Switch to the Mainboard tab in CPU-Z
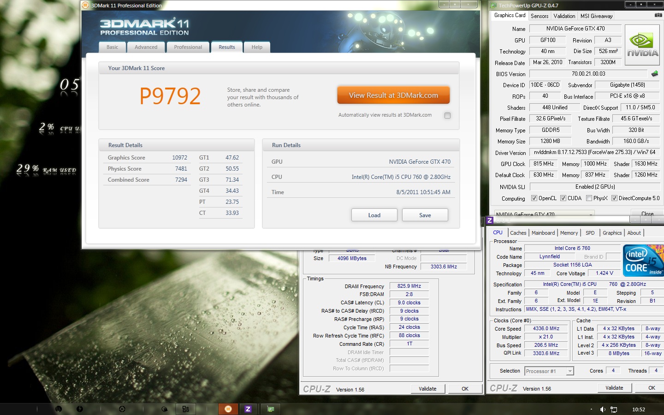Viewport: 664px width, 415px height. click(x=543, y=233)
